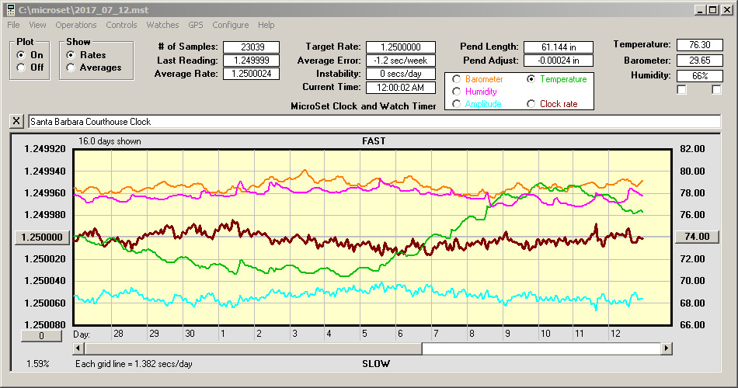738x388 pixels.
Task: Select the Temperature graph option
Action: pyautogui.click(x=531, y=79)
